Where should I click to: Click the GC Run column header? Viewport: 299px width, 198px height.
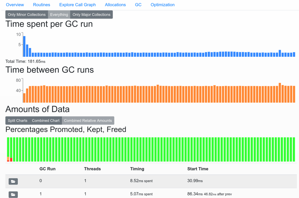[x=47, y=169]
